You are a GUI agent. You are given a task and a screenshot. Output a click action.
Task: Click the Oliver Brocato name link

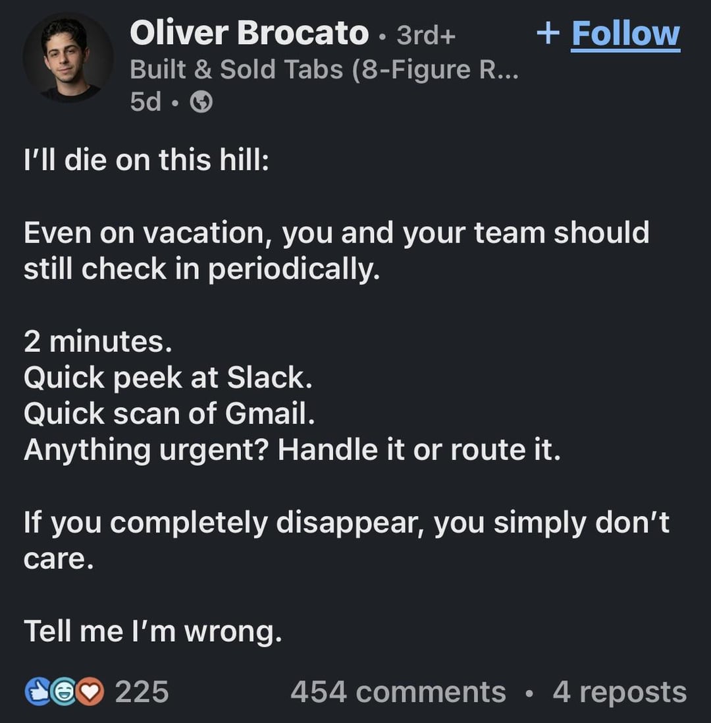click(249, 33)
